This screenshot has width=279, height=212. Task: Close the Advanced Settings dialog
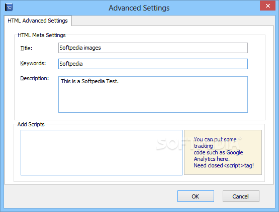tap(267, 6)
